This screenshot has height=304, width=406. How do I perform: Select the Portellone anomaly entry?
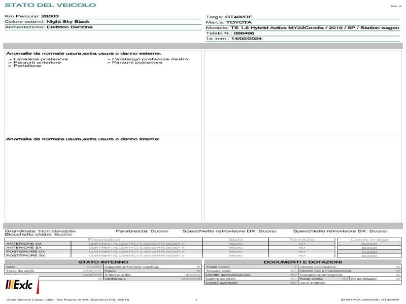click(x=24, y=66)
